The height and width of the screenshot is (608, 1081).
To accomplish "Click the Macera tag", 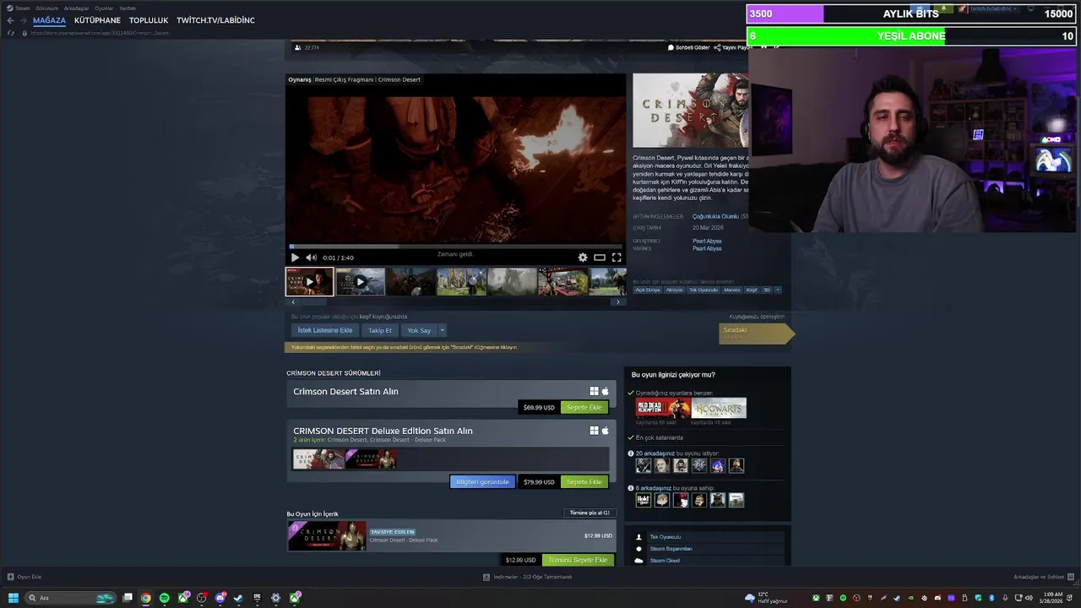I will pos(731,290).
